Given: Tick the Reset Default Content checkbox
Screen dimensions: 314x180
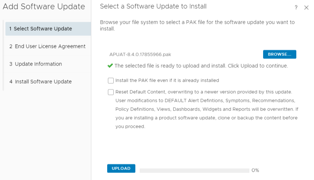Looking at the screenshot, I should click(x=111, y=92).
